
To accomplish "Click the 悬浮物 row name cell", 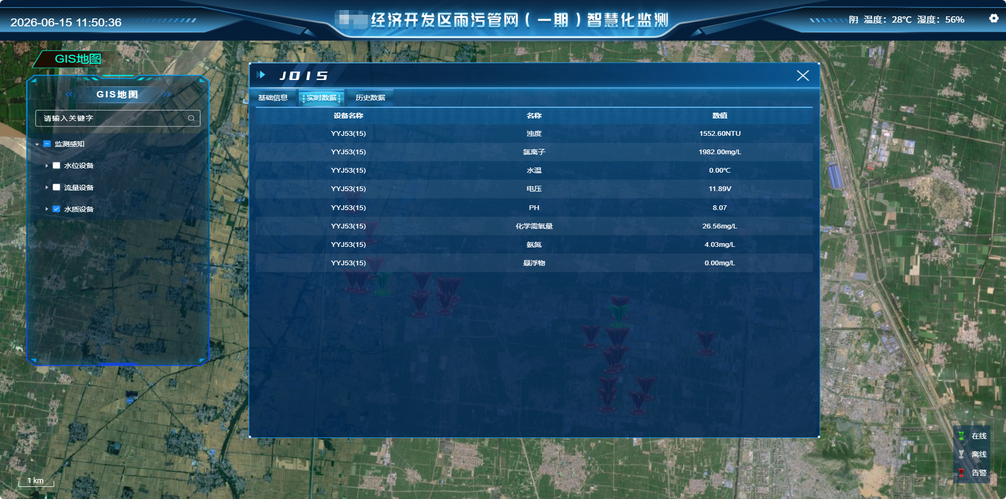I will click(534, 263).
